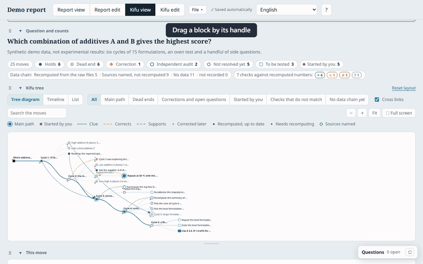The height and width of the screenshot is (264, 423).
Task: Toggle the Questions panel square button
Action: point(410,252)
